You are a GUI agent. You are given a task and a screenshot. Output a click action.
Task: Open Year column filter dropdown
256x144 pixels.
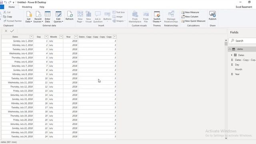click(76, 37)
